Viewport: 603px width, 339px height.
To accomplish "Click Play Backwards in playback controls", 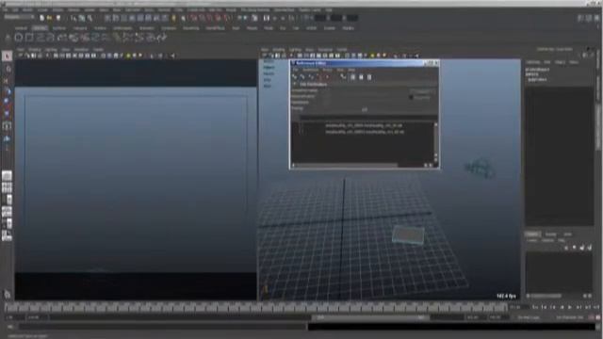I will [562, 308].
